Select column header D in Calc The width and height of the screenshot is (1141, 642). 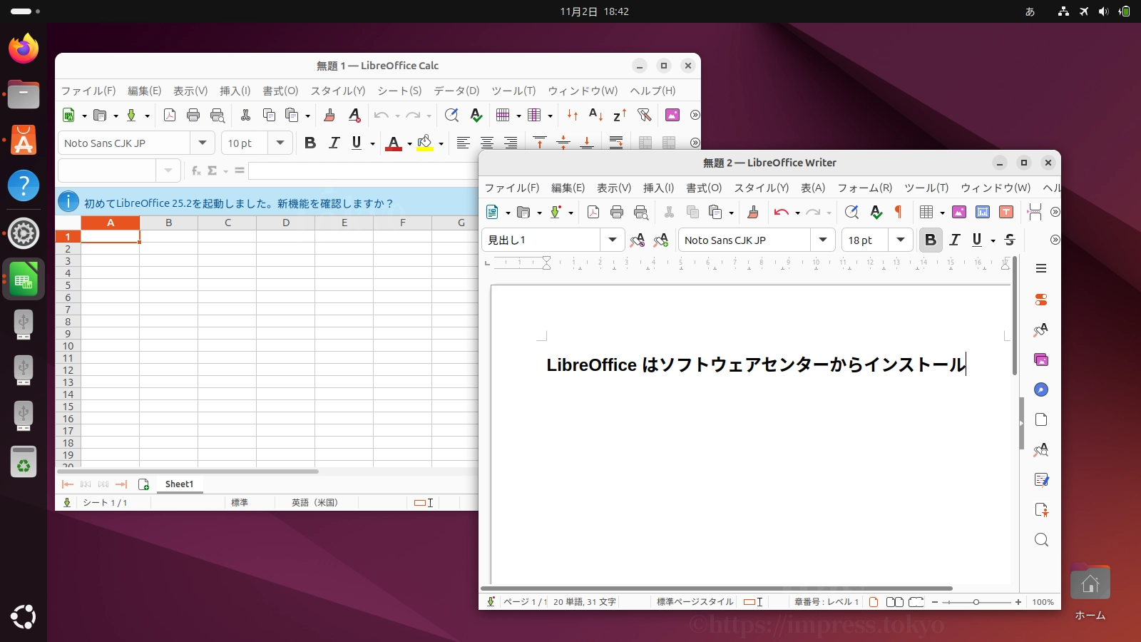coord(286,223)
